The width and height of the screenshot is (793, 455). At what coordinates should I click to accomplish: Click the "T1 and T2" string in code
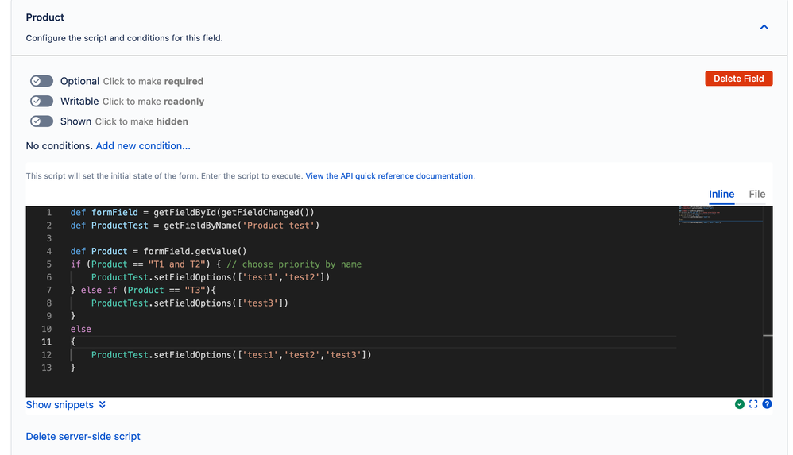tap(176, 264)
